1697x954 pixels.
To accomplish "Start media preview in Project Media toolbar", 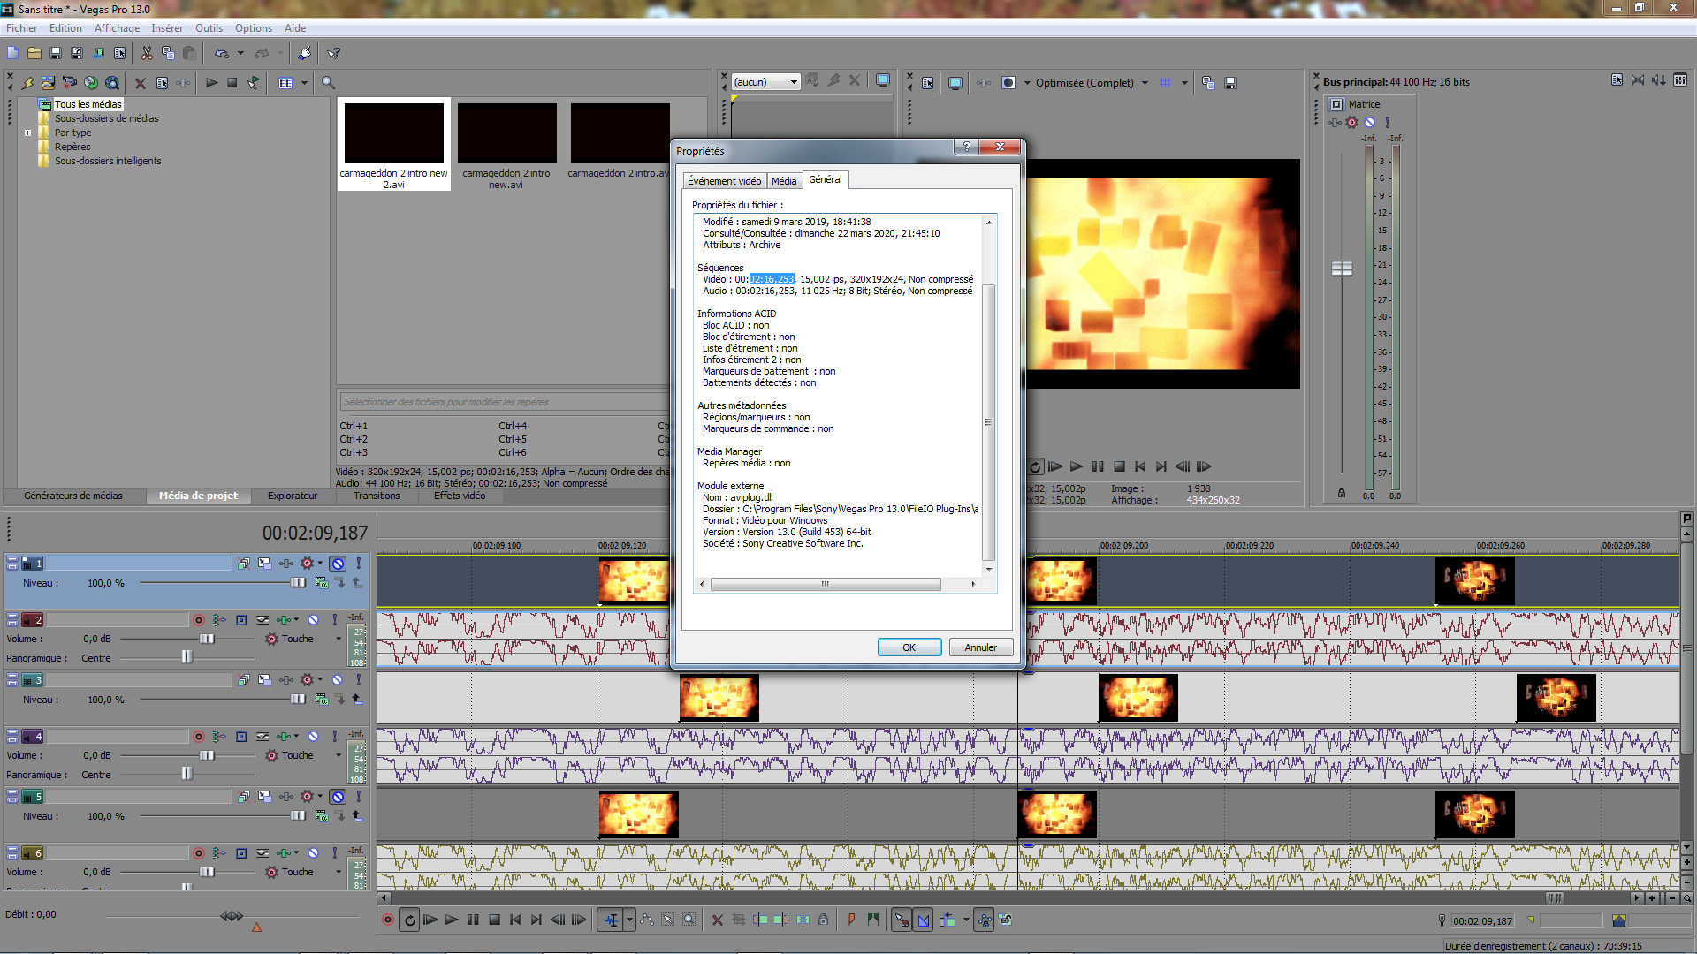I will pyautogui.click(x=211, y=83).
